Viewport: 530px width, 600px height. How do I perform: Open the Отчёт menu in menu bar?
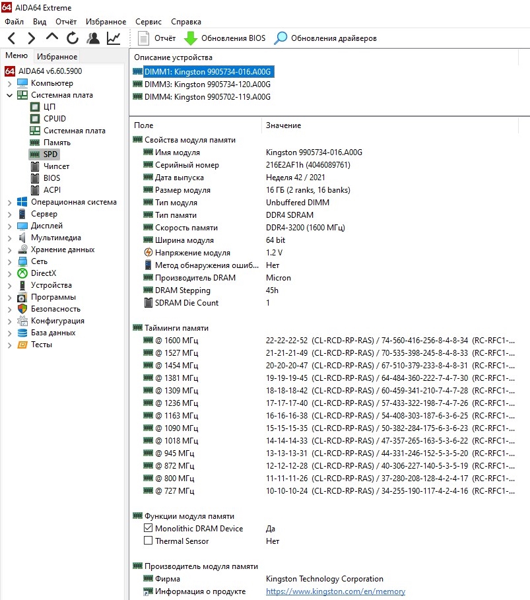(x=66, y=22)
